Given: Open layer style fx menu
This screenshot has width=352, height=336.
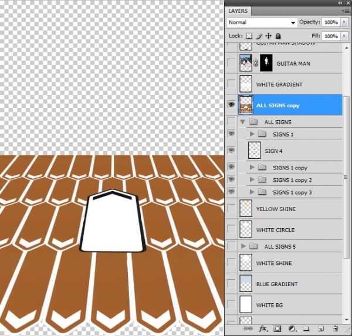Looking at the screenshot, I should click(263, 328).
